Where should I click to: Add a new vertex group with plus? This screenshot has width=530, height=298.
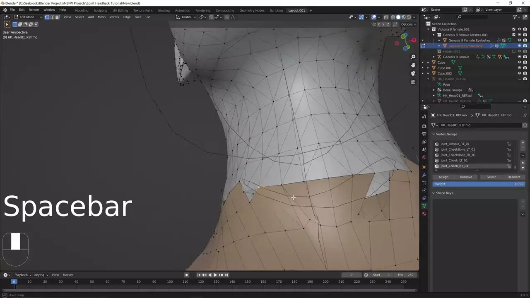523,143
